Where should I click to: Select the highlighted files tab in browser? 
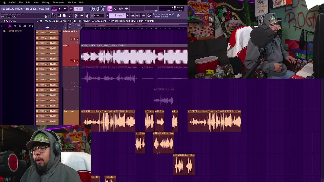[10, 26]
